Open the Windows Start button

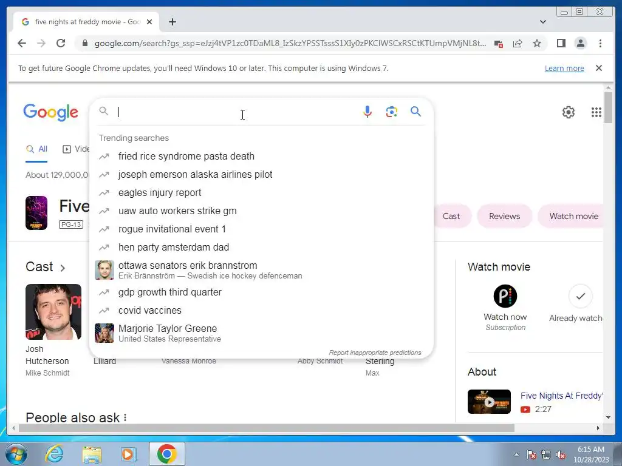point(16,454)
